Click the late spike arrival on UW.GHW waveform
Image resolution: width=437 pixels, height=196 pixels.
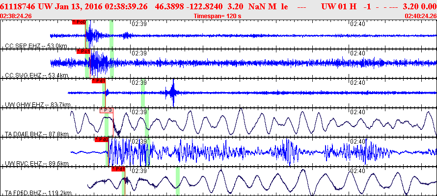172,93
